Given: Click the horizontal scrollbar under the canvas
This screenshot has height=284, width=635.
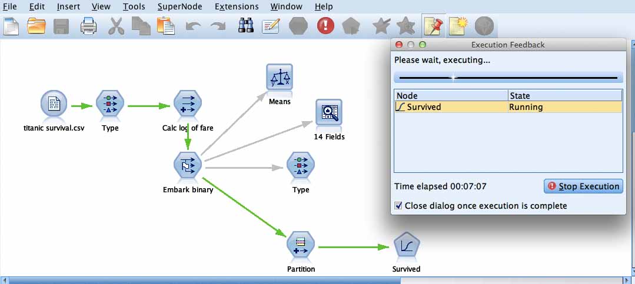Looking at the screenshot, I should (x=205, y=280).
